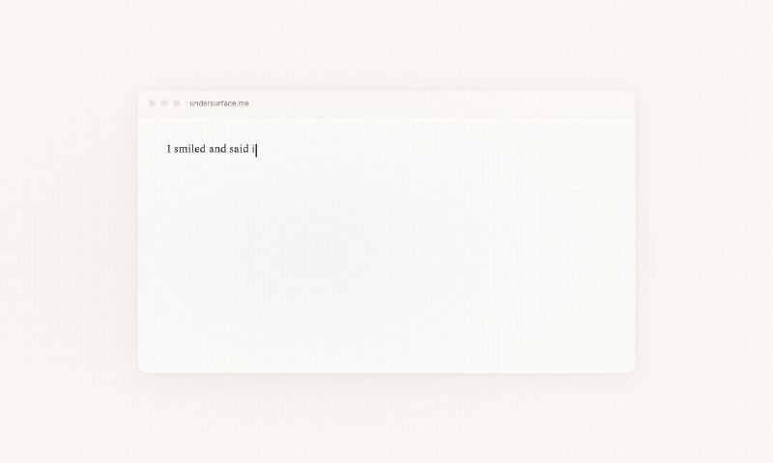Click the space between "and" and "said"
The height and width of the screenshot is (463, 773).
[x=228, y=149]
